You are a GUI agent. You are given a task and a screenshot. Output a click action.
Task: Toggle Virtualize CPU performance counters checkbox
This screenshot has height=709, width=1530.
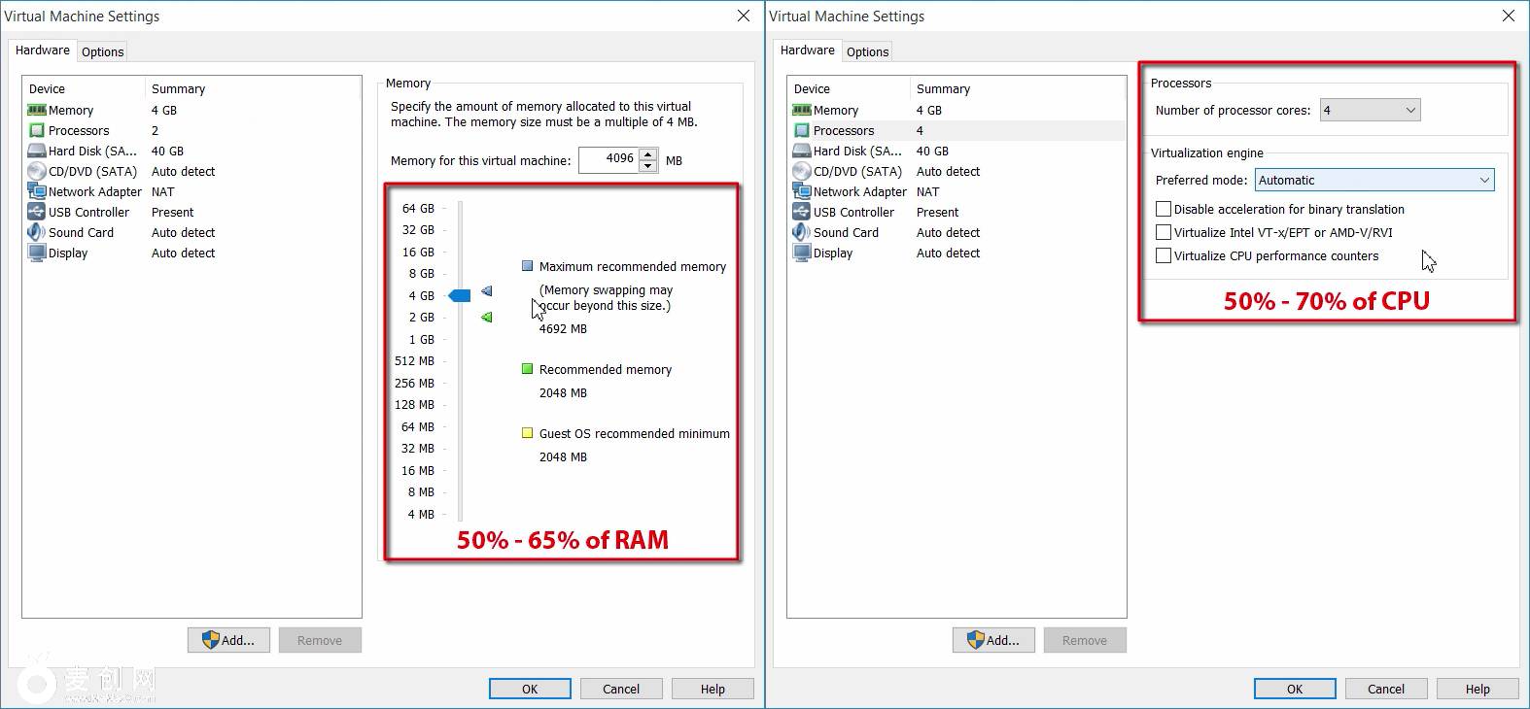click(x=1164, y=256)
